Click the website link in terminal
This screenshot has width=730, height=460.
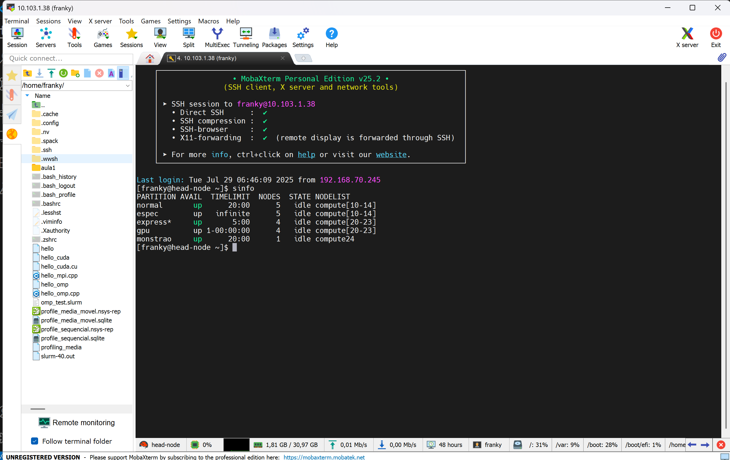391,154
